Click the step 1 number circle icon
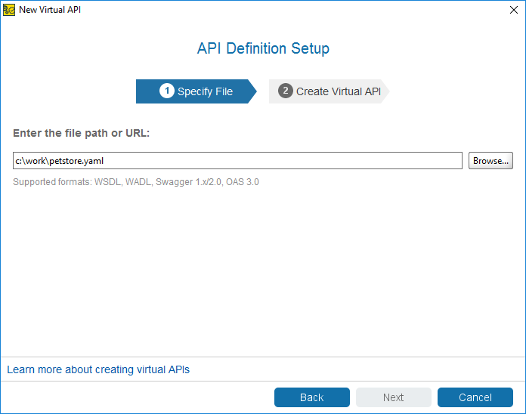 [167, 91]
